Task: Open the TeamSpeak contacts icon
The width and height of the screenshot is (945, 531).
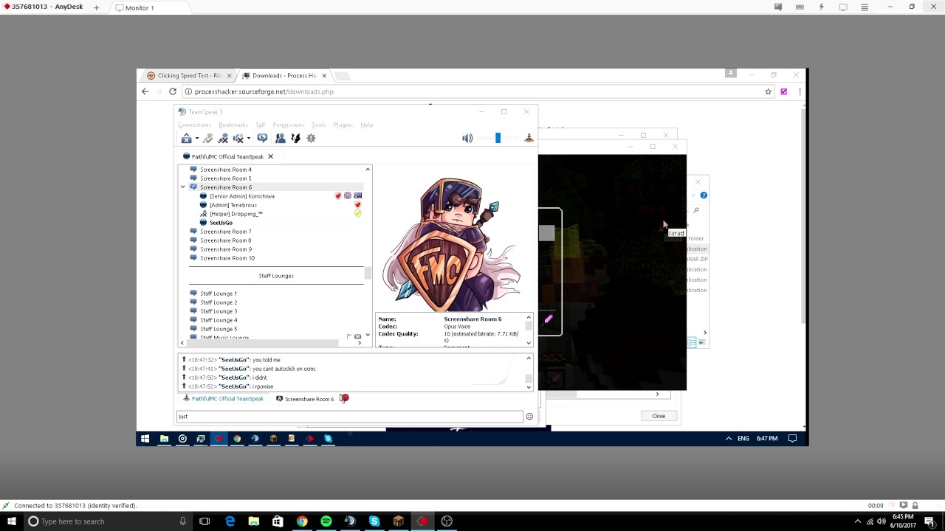Action: (x=280, y=138)
